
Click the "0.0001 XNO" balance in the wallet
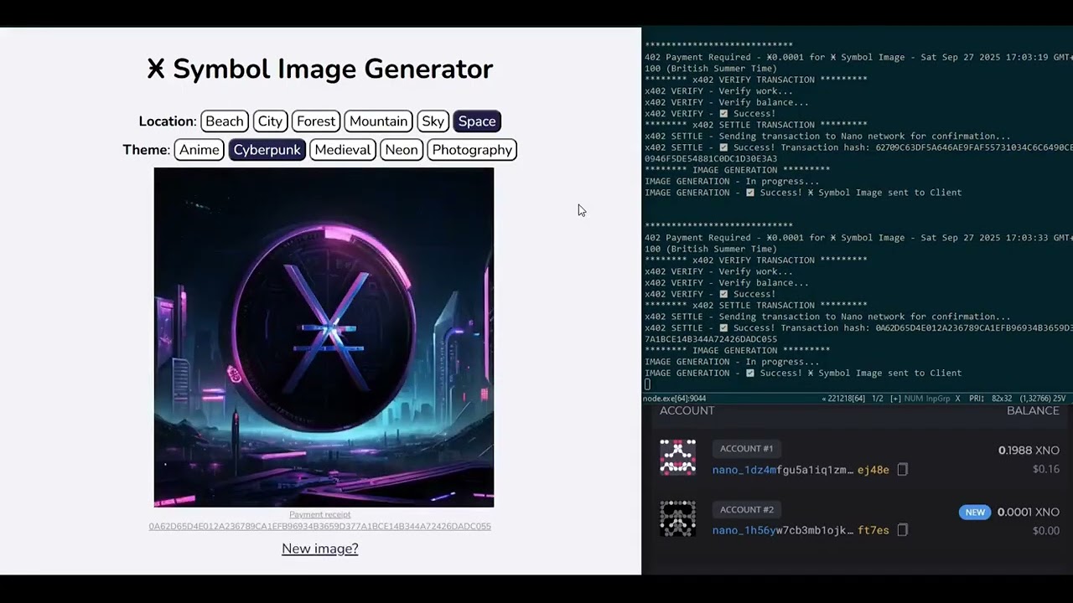[1029, 512]
